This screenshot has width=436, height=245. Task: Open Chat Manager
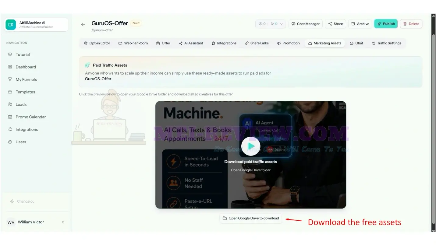[305, 24]
